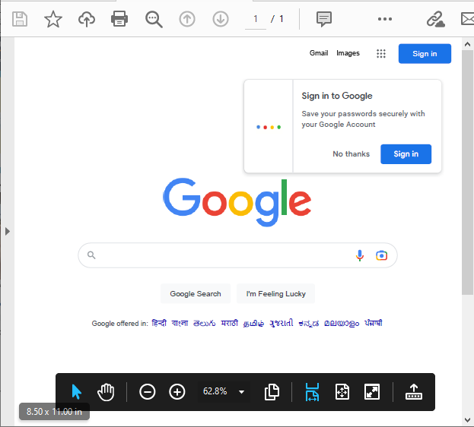Image resolution: width=474 pixels, height=427 pixels.
Task: Click the top-right Sign in button
Action: click(425, 54)
